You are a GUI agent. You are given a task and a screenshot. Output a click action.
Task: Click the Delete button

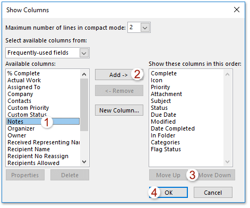[x=70, y=175]
